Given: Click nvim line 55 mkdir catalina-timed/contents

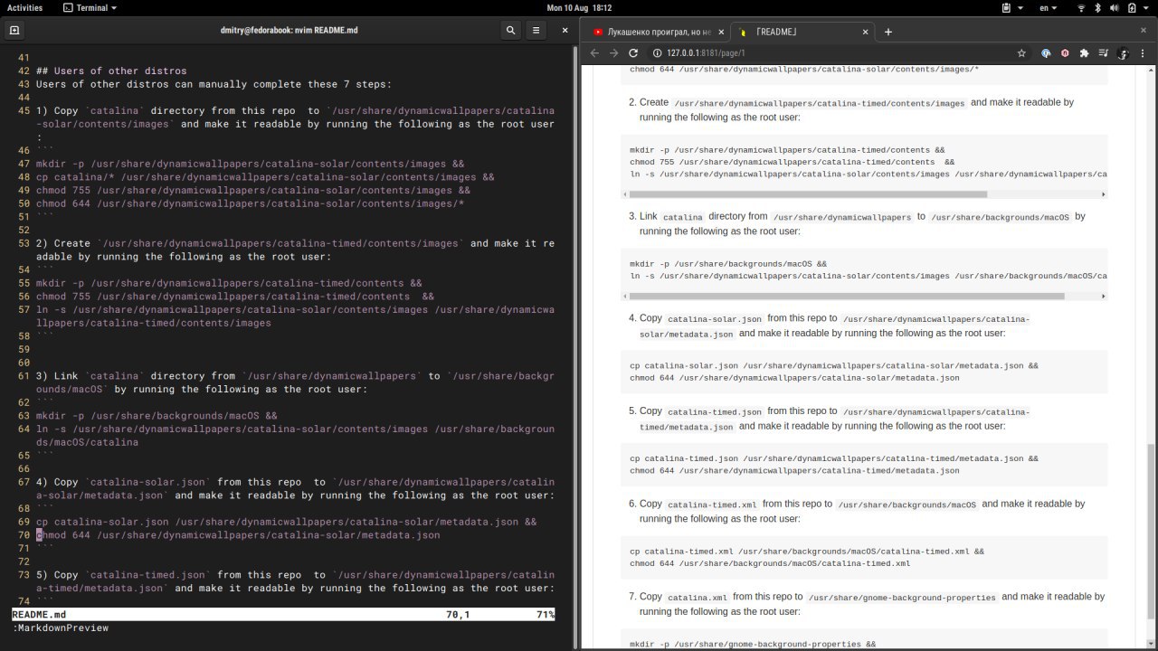Looking at the screenshot, I should point(229,283).
